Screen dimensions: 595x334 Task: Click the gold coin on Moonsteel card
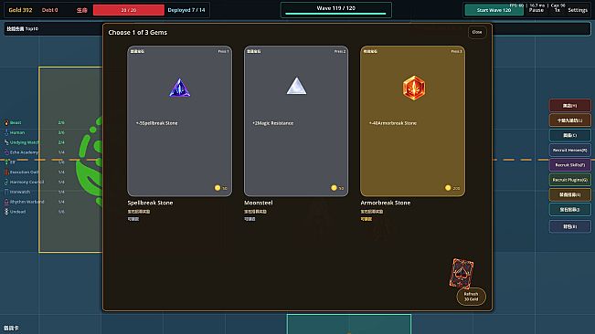click(x=334, y=188)
